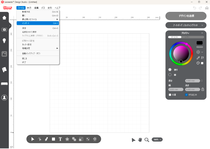Open the lightbulb ideas sidebar icon
Image resolution: width=210 pixels, height=149 pixels.
pos(4,41)
